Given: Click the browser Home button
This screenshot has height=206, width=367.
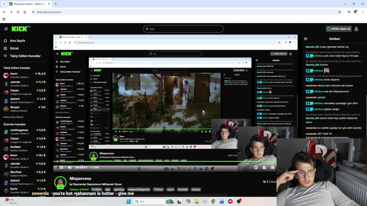Looking at the screenshot, I should [25, 12].
